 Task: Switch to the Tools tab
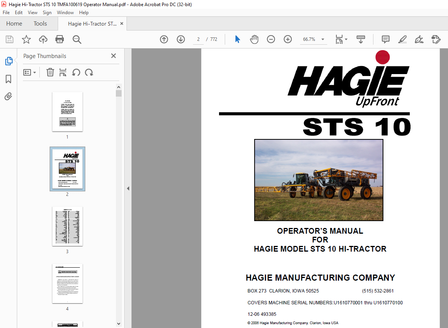[x=40, y=24]
